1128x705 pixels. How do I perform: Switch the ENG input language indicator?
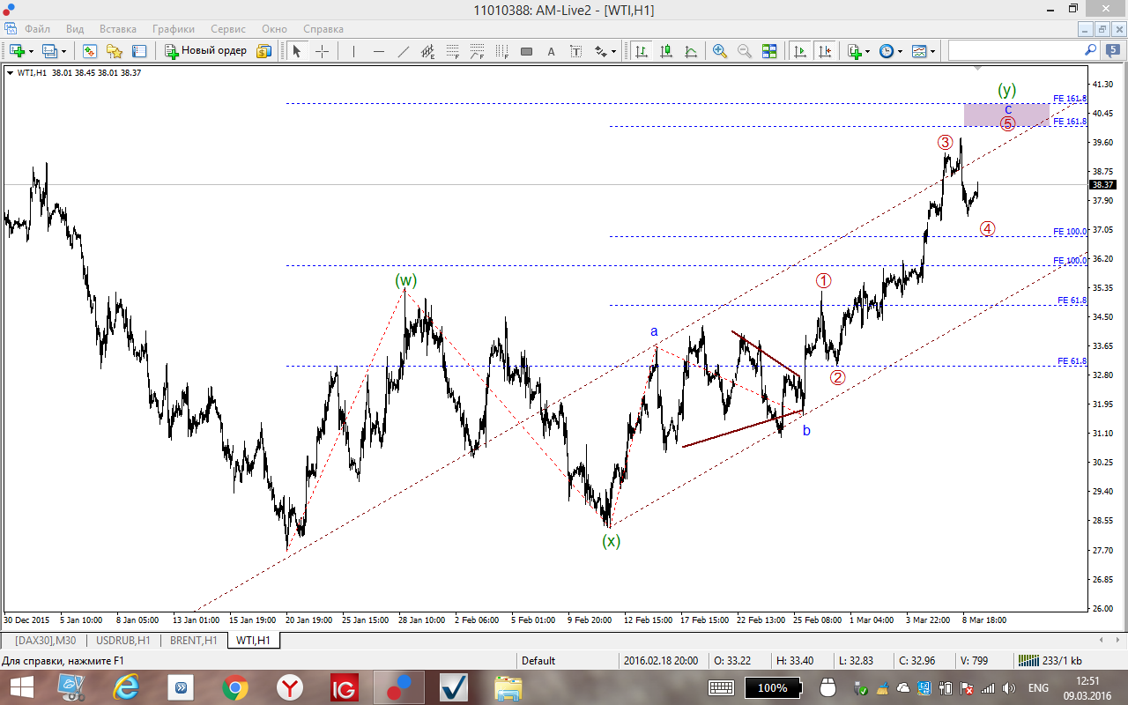pos(1039,687)
